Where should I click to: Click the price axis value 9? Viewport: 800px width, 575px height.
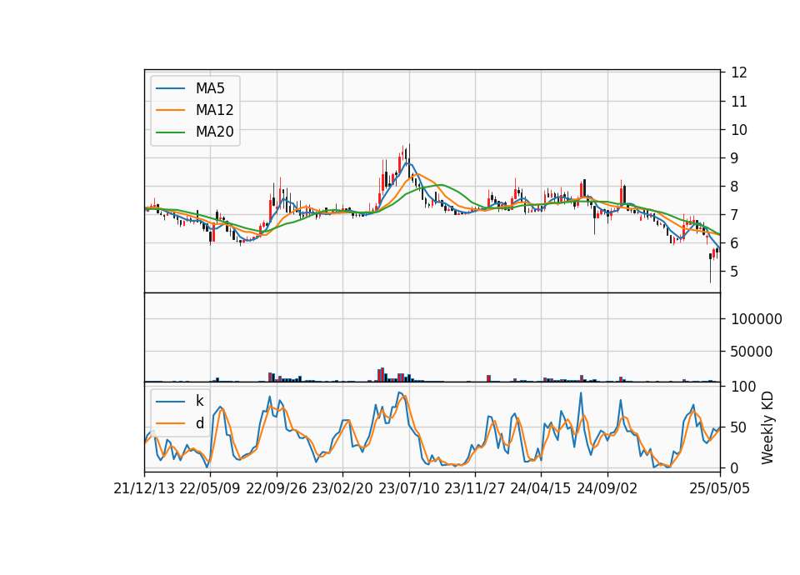point(735,158)
